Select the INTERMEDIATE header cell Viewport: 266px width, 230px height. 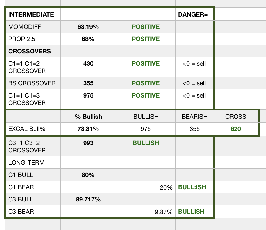[31, 14]
